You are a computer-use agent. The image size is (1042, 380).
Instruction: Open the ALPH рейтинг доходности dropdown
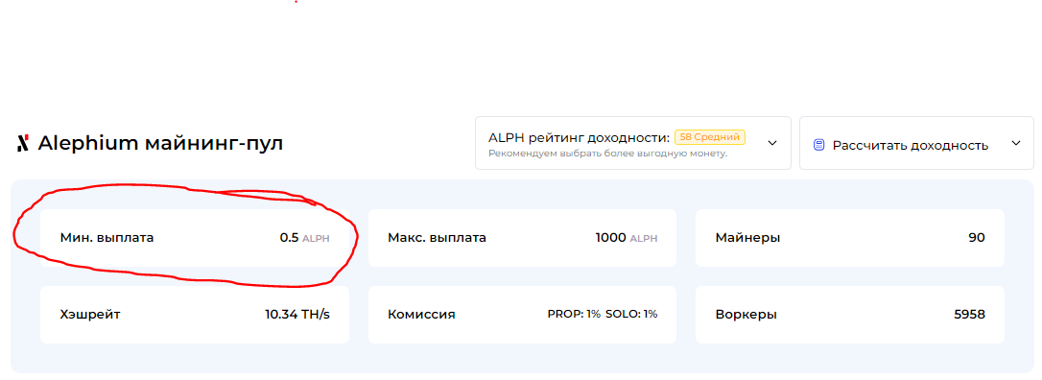[632, 143]
